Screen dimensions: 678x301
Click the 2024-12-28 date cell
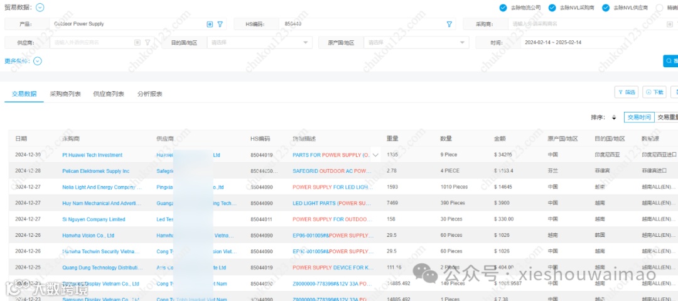click(x=28, y=171)
